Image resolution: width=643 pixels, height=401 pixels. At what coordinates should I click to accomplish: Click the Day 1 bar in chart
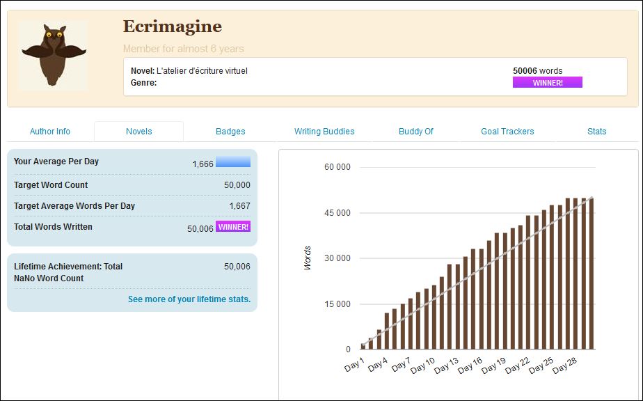[363, 346]
